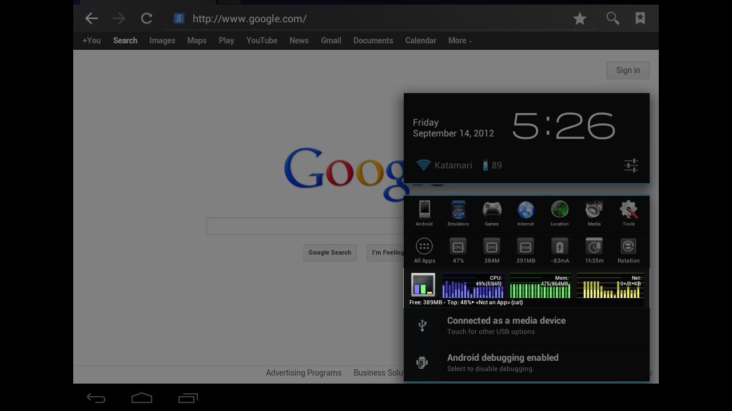Viewport: 732px width, 411px height.
Task: Tap Android debugging enabled notification
Action: pos(527,363)
